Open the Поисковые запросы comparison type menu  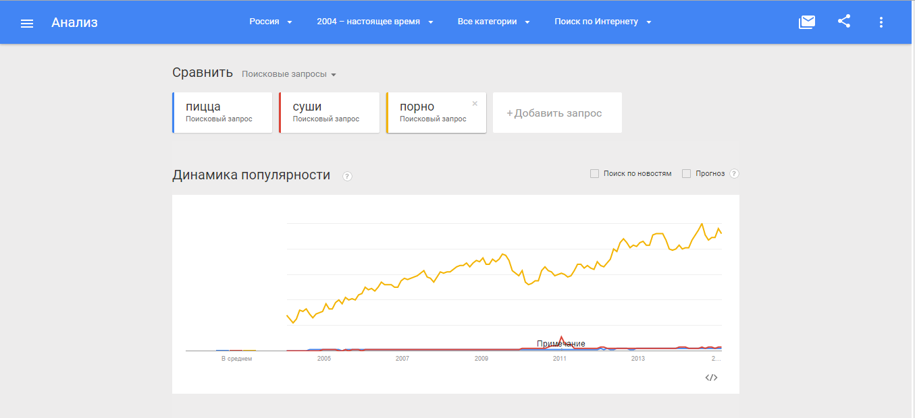pyautogui.click(x=289, y=74)
